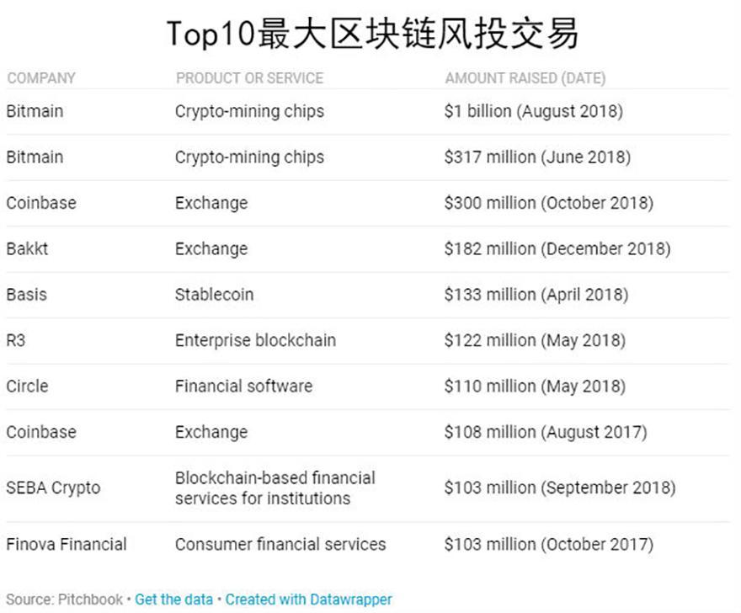Click the Consumer financial services cell
Viewport: 741px width, 613px height.
280,545
